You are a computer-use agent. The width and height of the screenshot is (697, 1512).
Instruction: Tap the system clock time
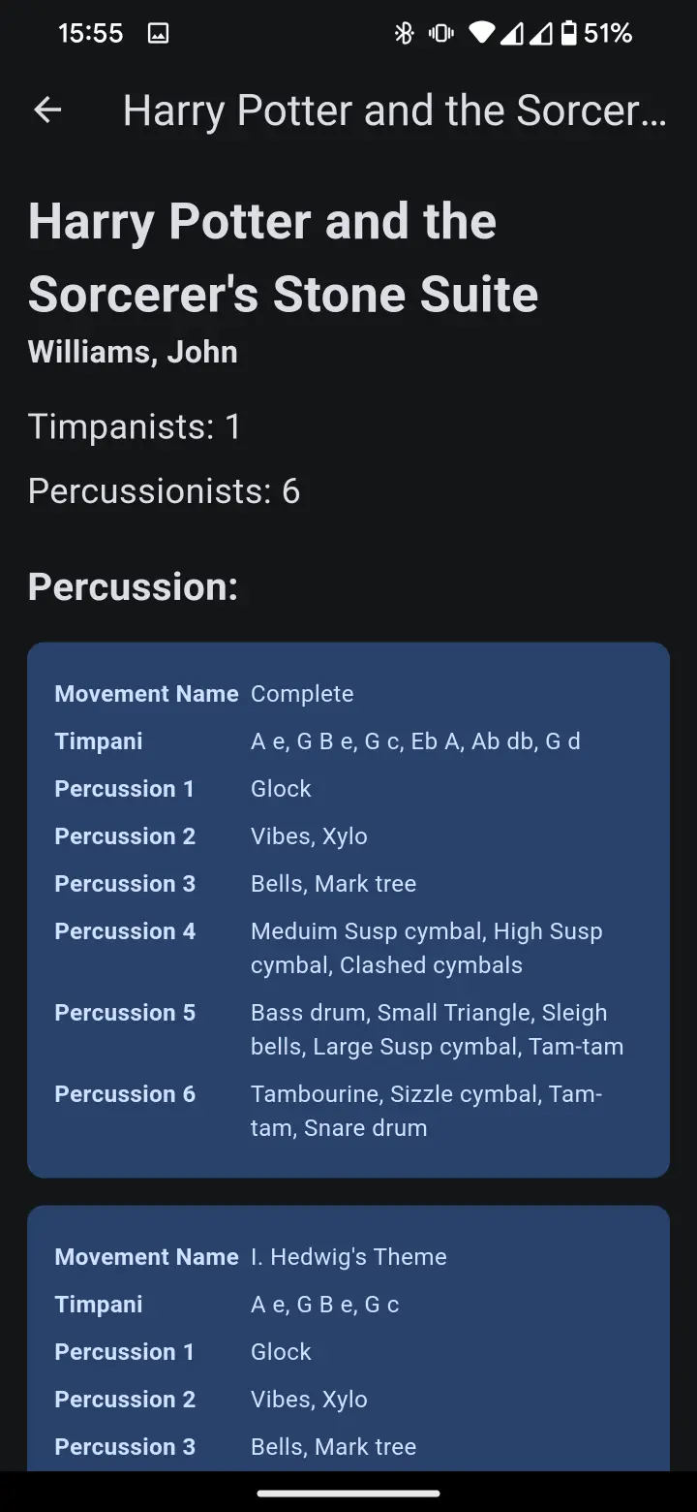[x=90, y=34]
